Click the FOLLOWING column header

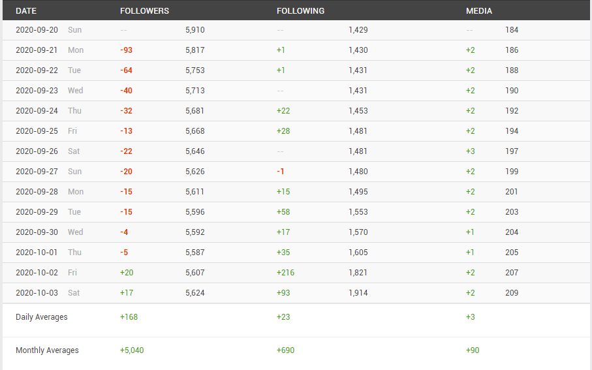[x=300, y=11]
